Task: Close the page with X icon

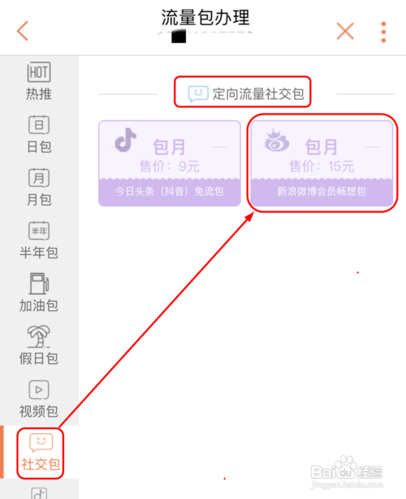Action: pos(345,31)
